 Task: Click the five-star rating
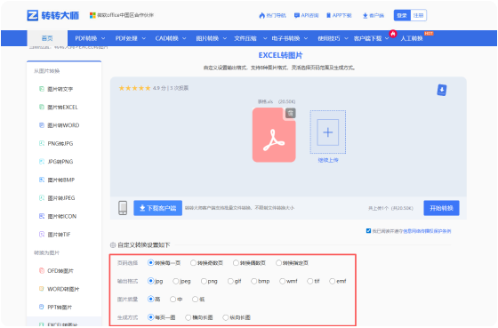[134, 88]
